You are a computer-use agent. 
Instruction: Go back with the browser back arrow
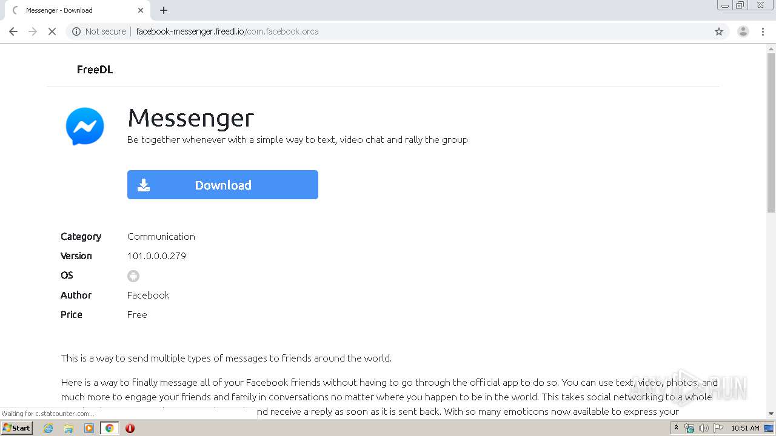point(13,31)
